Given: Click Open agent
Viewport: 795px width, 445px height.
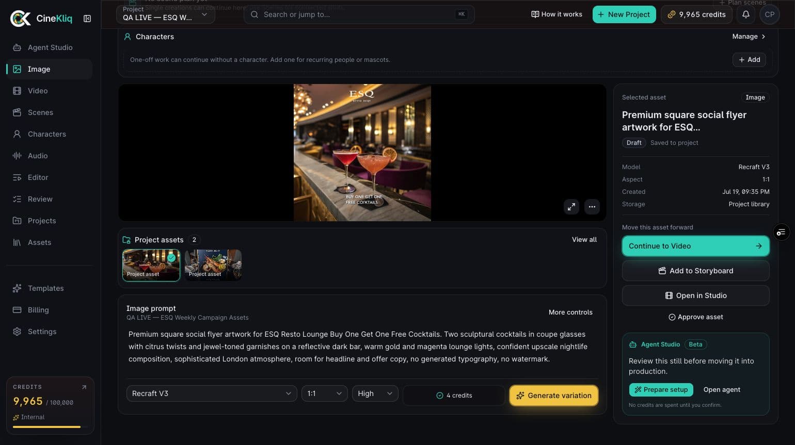Looking at the screenshot, I should point(722,390).
